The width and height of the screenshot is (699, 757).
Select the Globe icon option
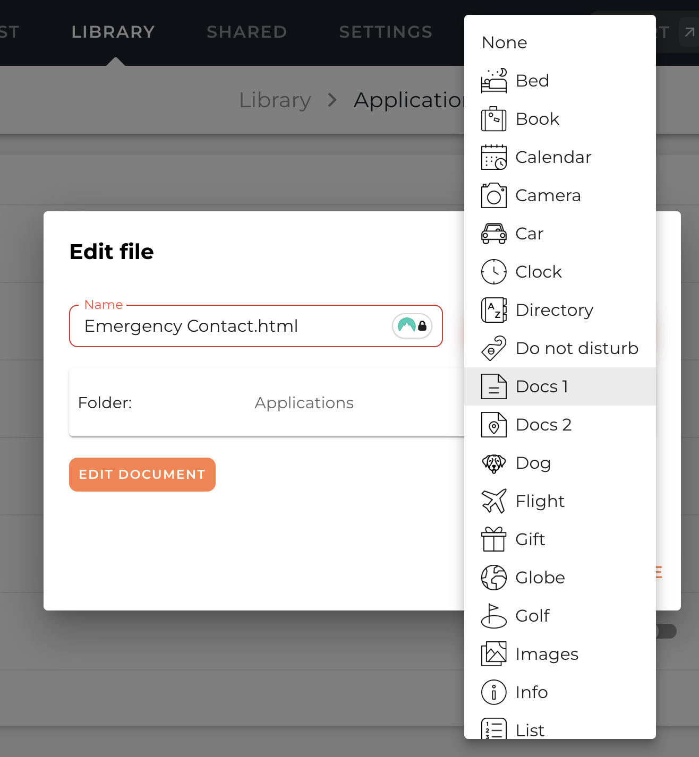540,578
